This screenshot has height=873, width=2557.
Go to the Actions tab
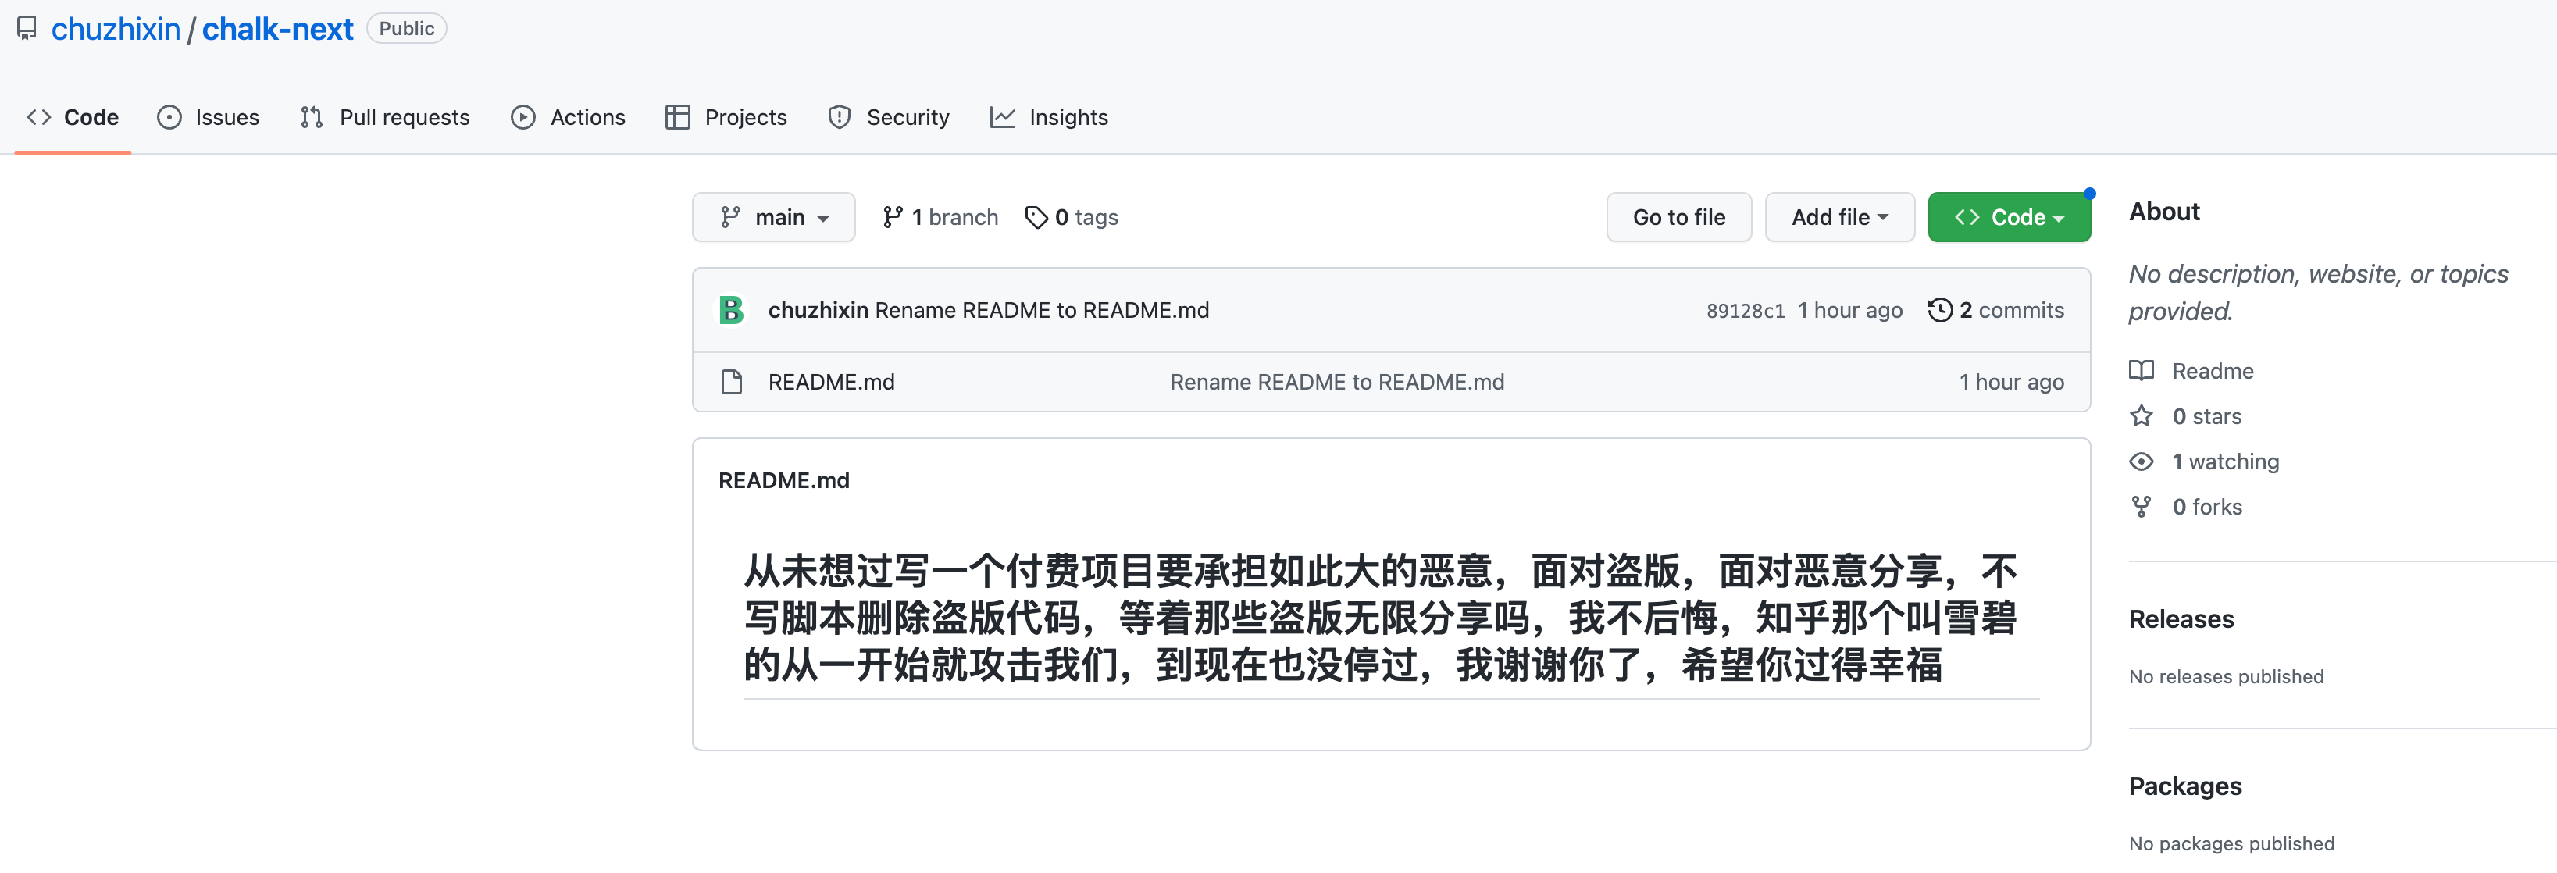tap(568, 117)
